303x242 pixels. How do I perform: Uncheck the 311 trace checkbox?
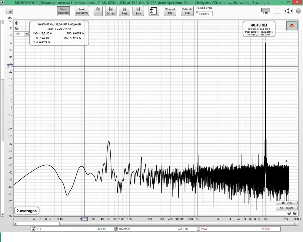34,229
